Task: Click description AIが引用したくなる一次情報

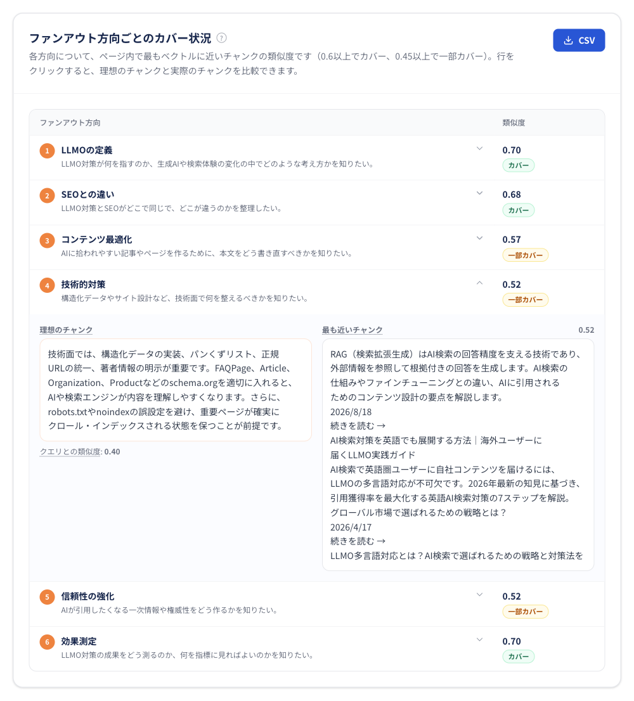Action: point(169,610)
